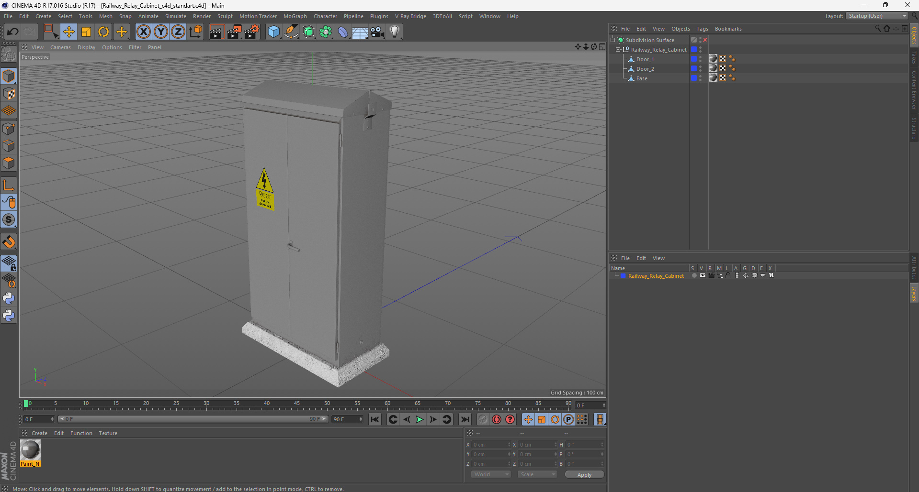919x492 pixels.
Task: Enable Points mode
Action: [9, 129]
